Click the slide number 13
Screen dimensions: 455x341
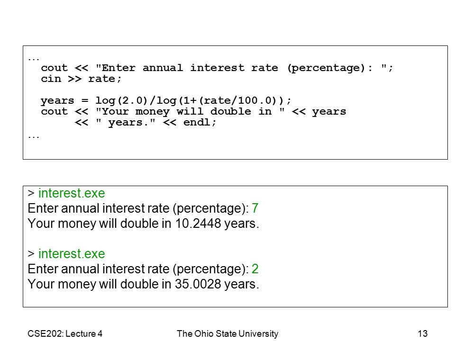(422, 334)
